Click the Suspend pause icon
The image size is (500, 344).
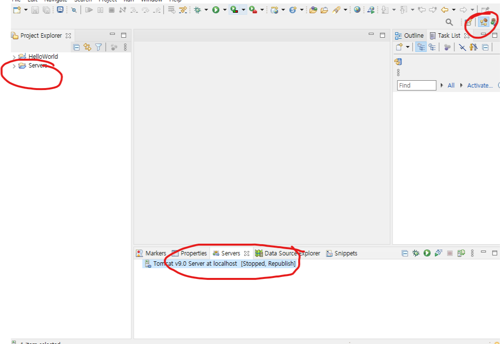[x=100, y=10]
